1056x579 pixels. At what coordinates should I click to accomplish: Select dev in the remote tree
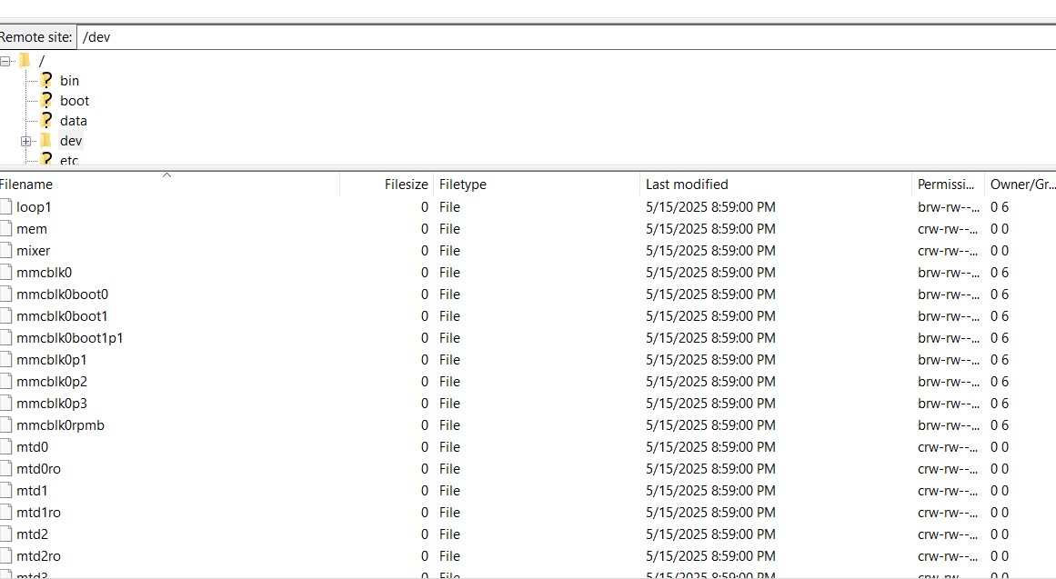71,141
